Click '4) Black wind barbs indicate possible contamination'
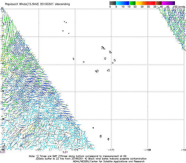This screenshot has width=186, height=163. (x=116, y=159)
